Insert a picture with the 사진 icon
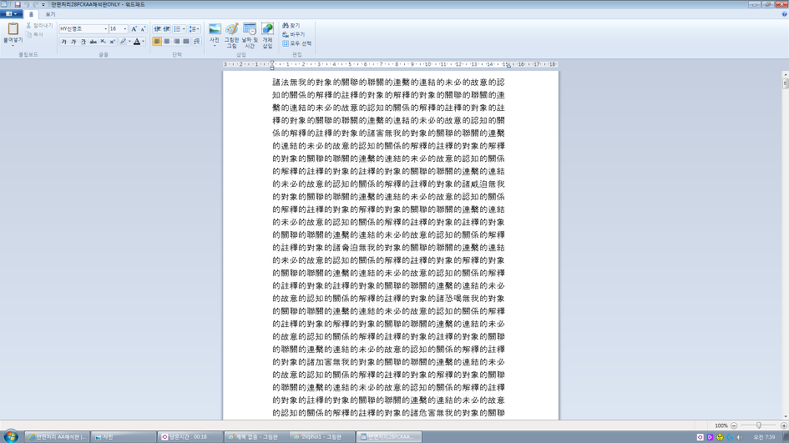Image resolution: width=789 pixels, height=443 pixels. (215, 31)
